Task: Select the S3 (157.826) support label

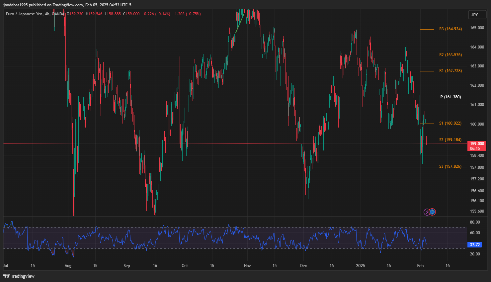Action: pos(450,166)
